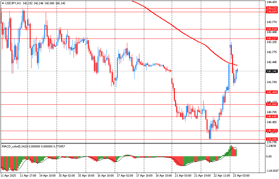Screen dimensions: 279x179
Task: Click the 143.530 resistance level label
Action: click(x=271, y=29)
